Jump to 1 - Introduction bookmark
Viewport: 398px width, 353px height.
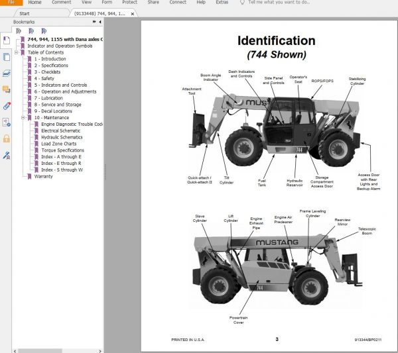tap(50, 59)
